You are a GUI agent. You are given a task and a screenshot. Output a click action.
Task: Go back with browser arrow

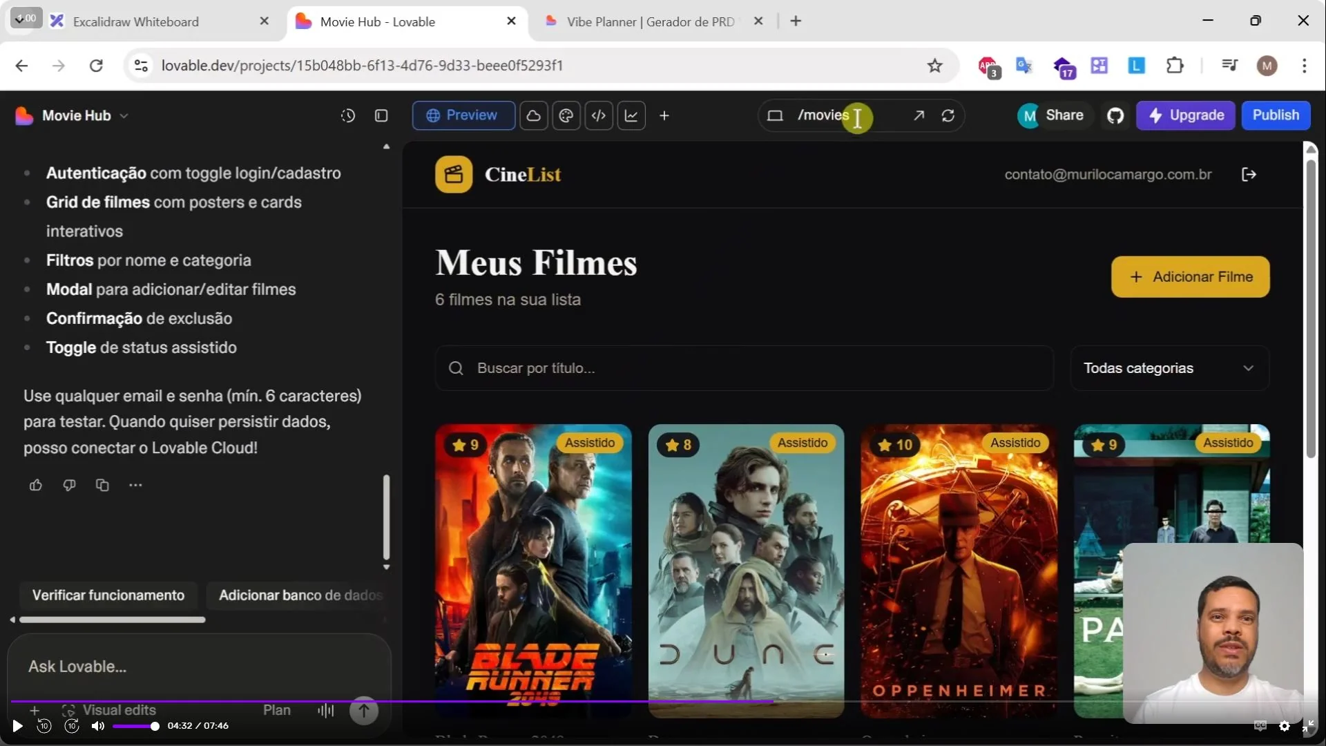tap(22, 66)
